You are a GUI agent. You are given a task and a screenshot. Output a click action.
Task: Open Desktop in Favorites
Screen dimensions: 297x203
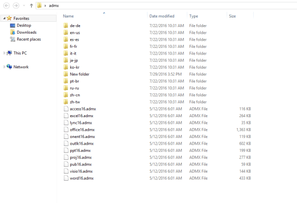tap(24, 25)
